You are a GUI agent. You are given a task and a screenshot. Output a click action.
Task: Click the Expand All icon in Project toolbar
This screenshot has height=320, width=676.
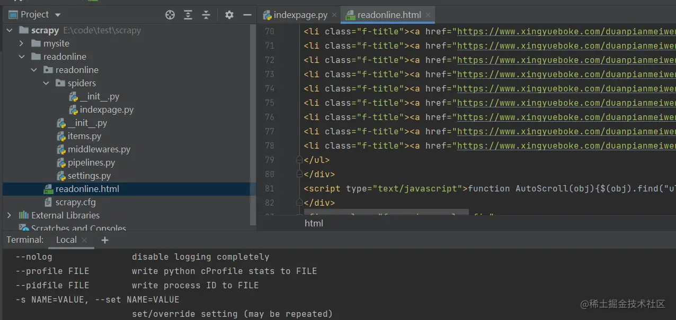(x=188, y=15)
